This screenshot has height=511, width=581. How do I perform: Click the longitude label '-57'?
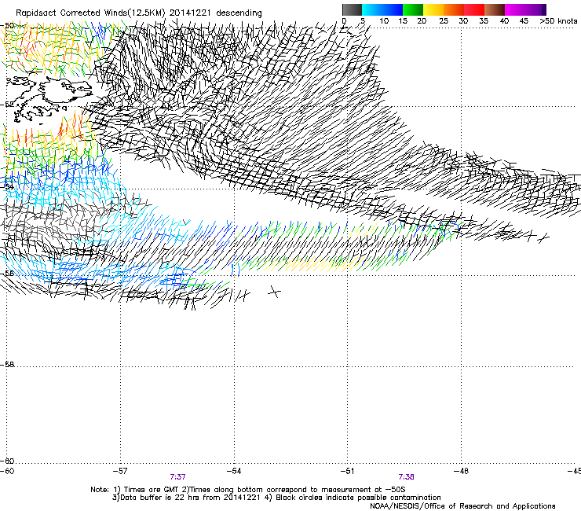coord(120,471)
